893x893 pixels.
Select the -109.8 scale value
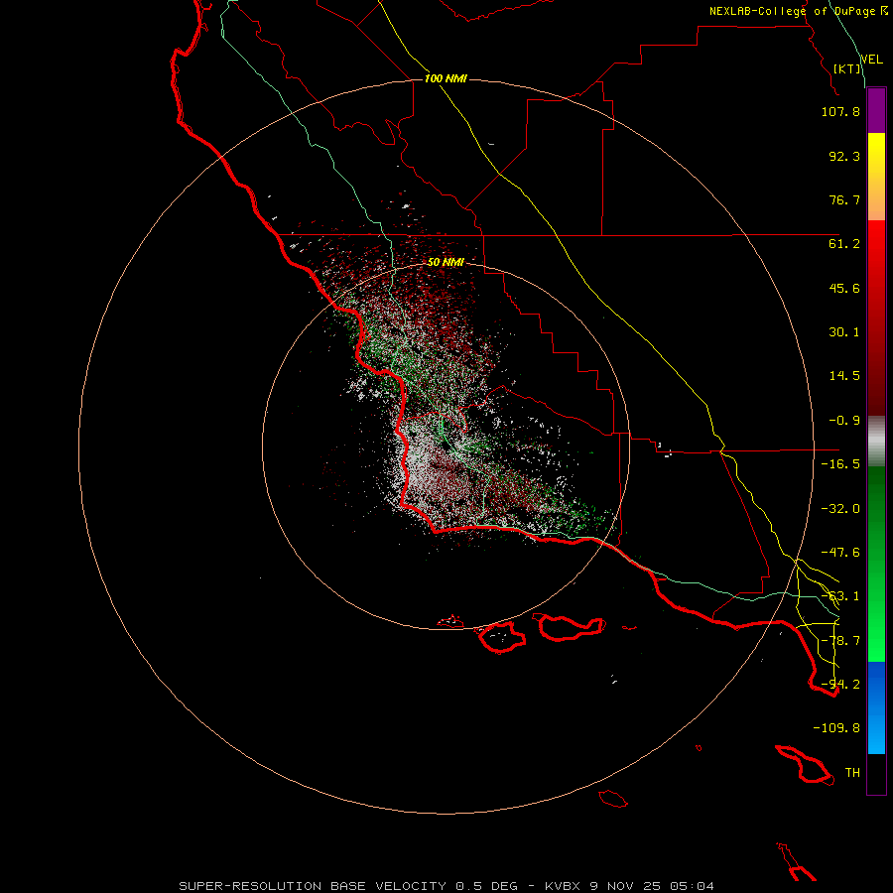(836, 728)
